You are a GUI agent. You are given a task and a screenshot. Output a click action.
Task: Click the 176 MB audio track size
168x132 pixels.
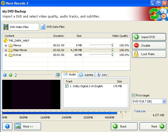pyautogui.click(x=117, y=86)
